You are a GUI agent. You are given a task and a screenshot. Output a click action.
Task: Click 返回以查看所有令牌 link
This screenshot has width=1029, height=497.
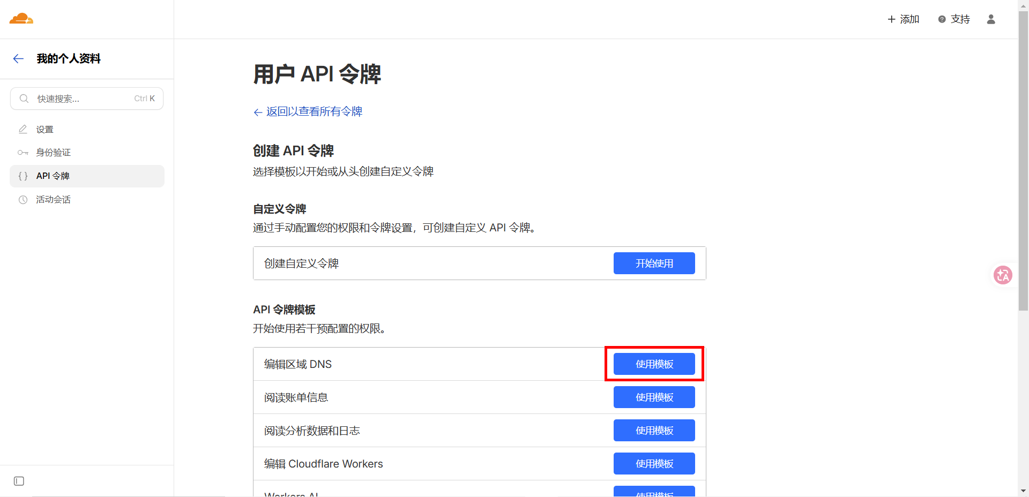tap(308, 111)
